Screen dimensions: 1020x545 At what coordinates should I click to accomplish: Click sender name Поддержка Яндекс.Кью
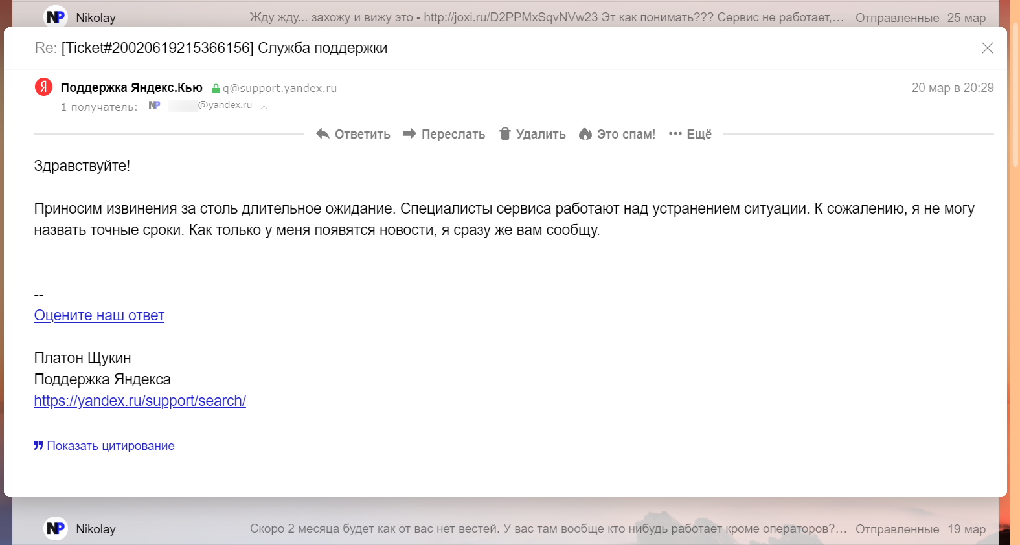131,87
